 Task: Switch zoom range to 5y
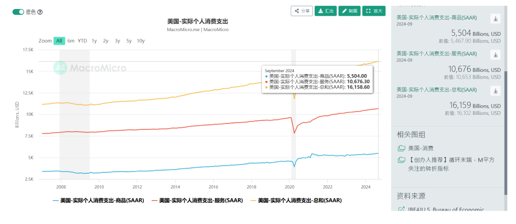(x=129, y=41)
